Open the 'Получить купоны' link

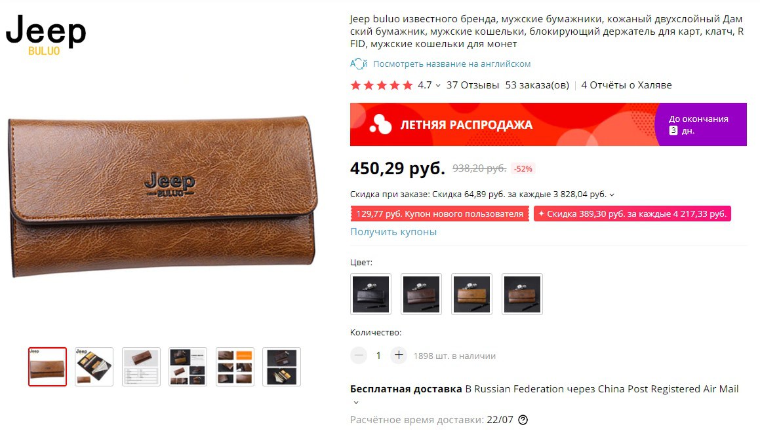coord(393,231)
